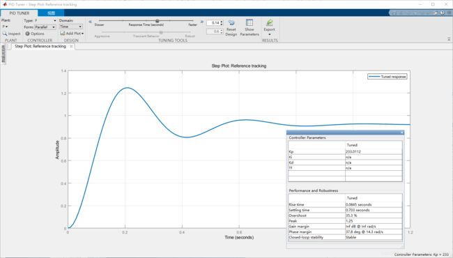Viewport: 453px width, 258px height.
Task: Select the Step Plot: Reference tracking tab
Action: click(x=40, y=46)
